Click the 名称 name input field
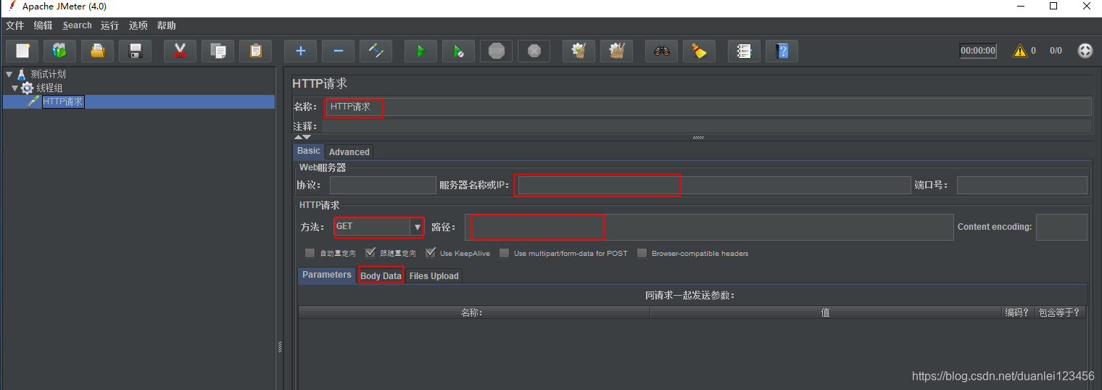Screen dimensions: 1102x390 click(707, 107)
